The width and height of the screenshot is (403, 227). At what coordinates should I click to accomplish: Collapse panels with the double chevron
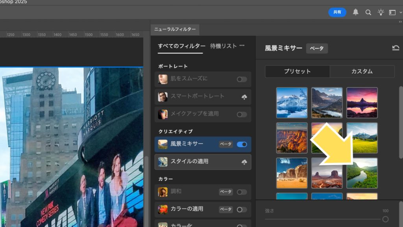pos(400,22)
